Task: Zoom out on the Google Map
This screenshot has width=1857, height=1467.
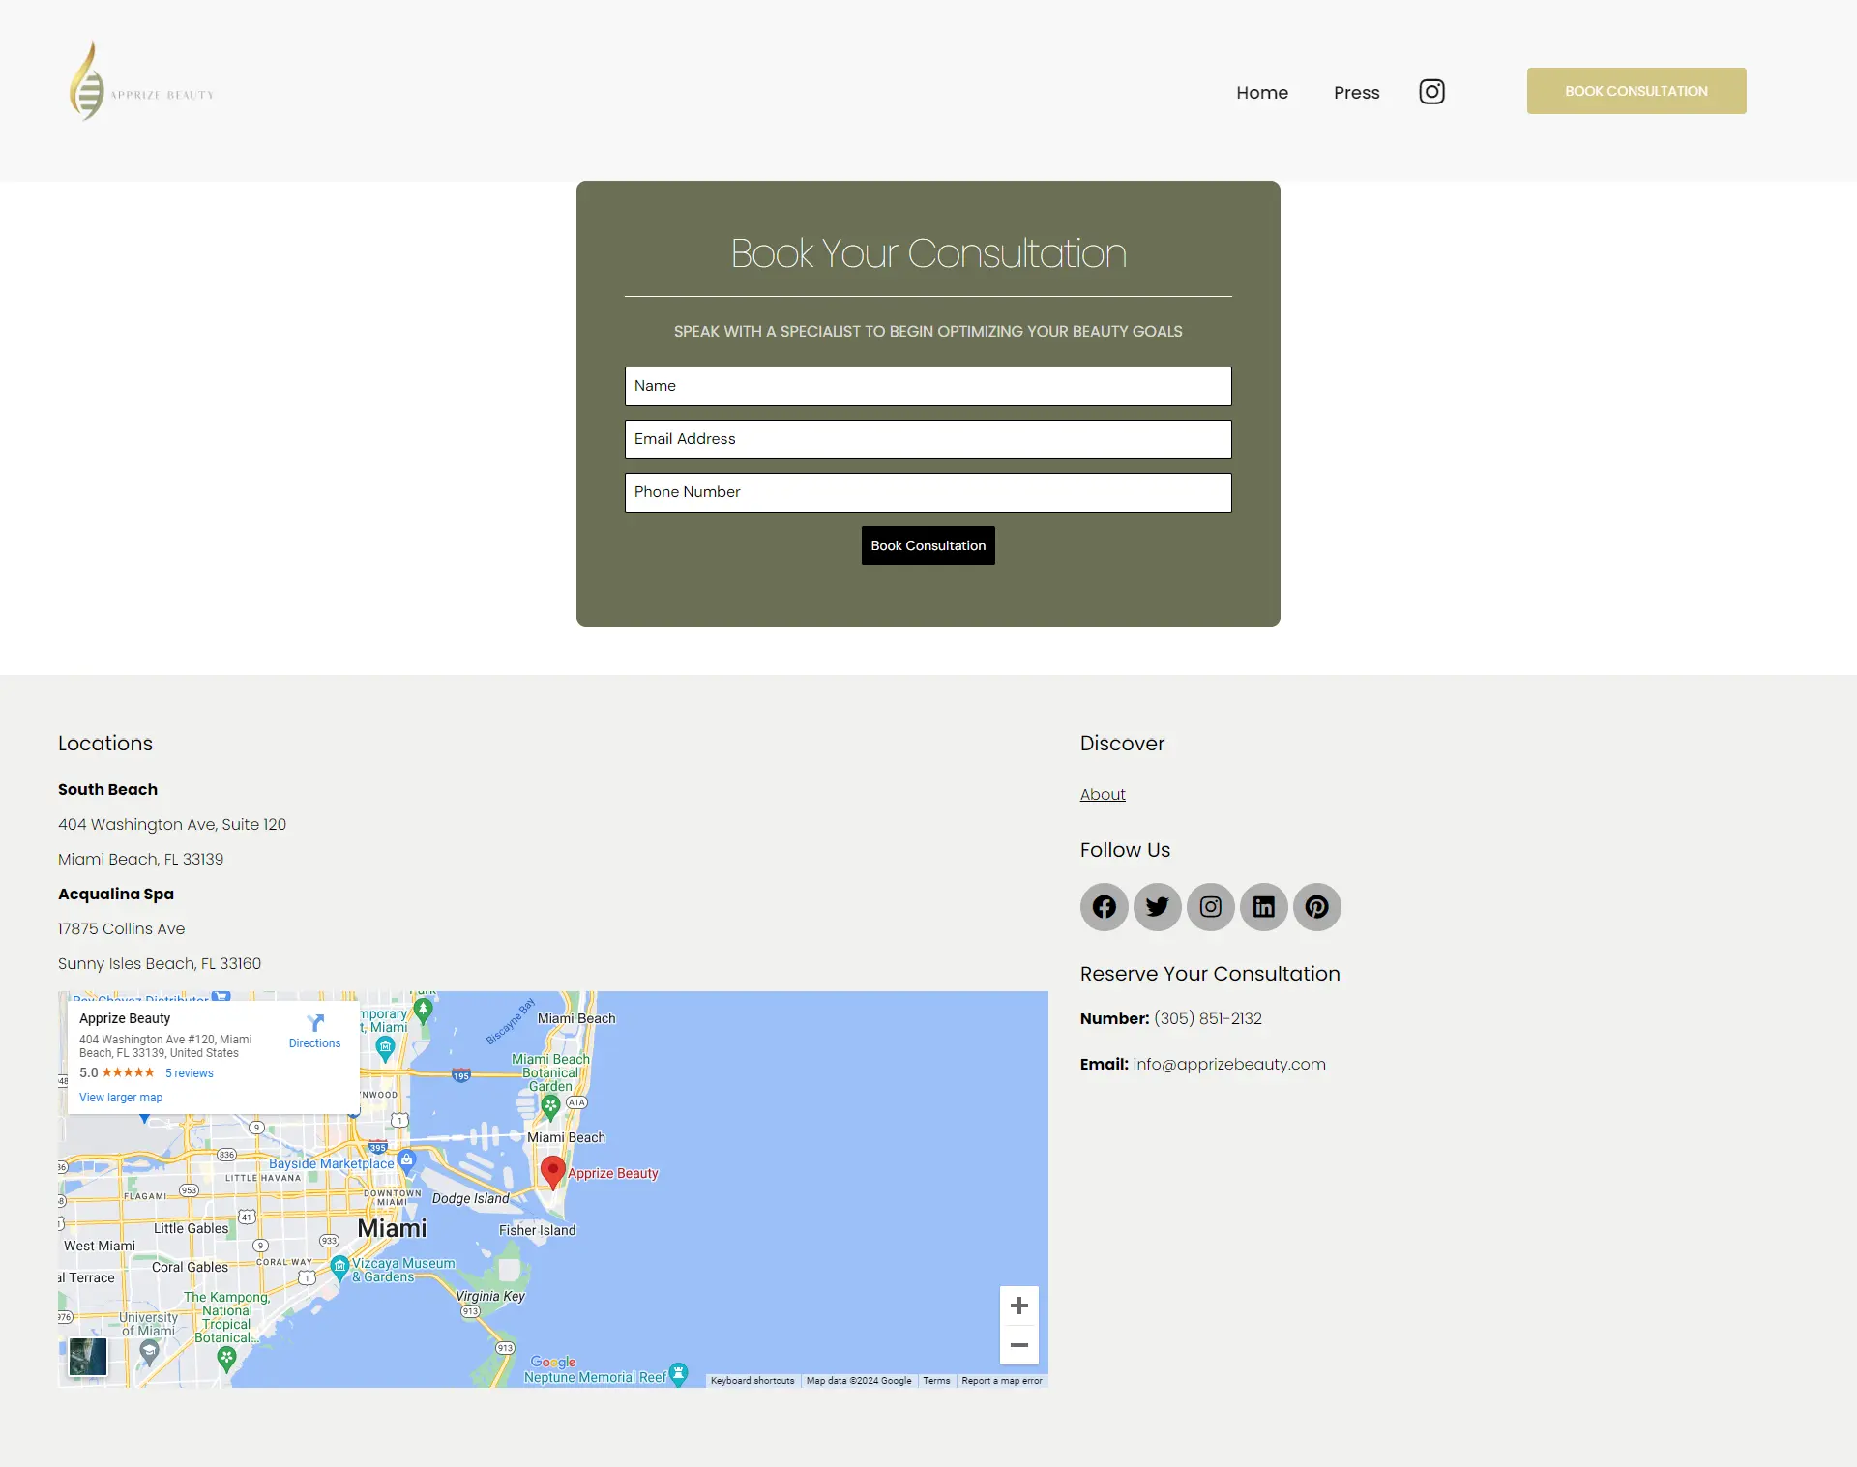Action: coord(1019,1346)
